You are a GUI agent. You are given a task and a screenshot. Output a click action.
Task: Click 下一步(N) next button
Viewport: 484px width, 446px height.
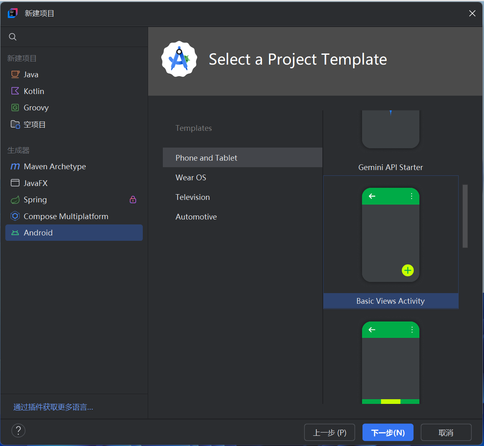click(x=388, y=433)
